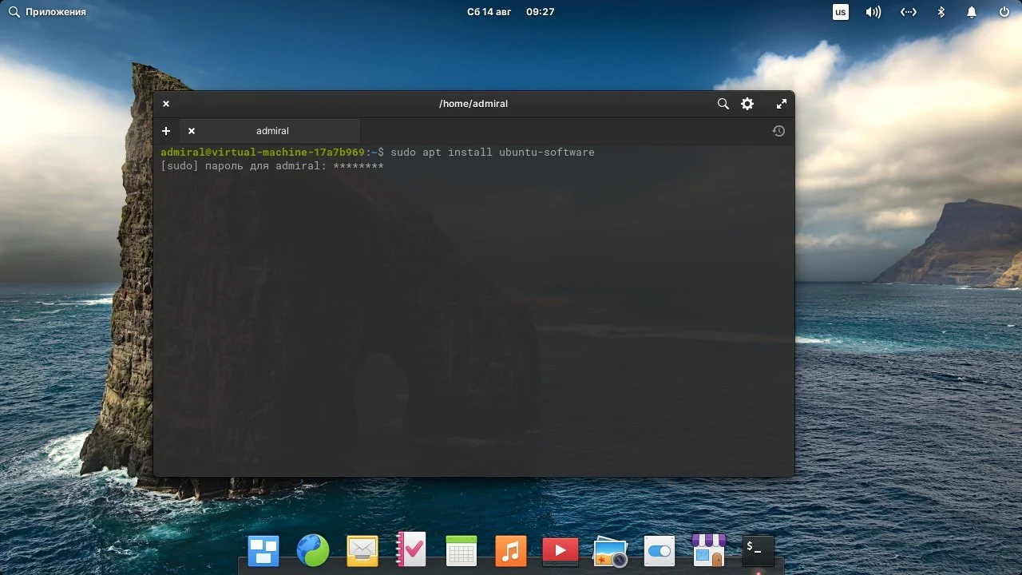Screen dimensions: 1022x575
Task: Open the Bluetooth indicator menu
Action: click(941, 11)
